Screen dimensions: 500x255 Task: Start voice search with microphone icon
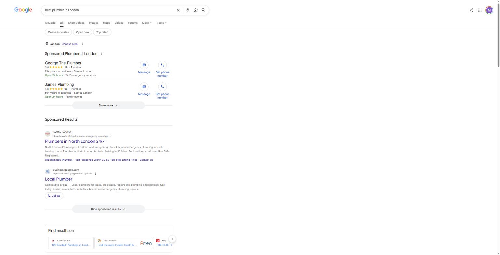pyautogui.click(x=188, y=10)
